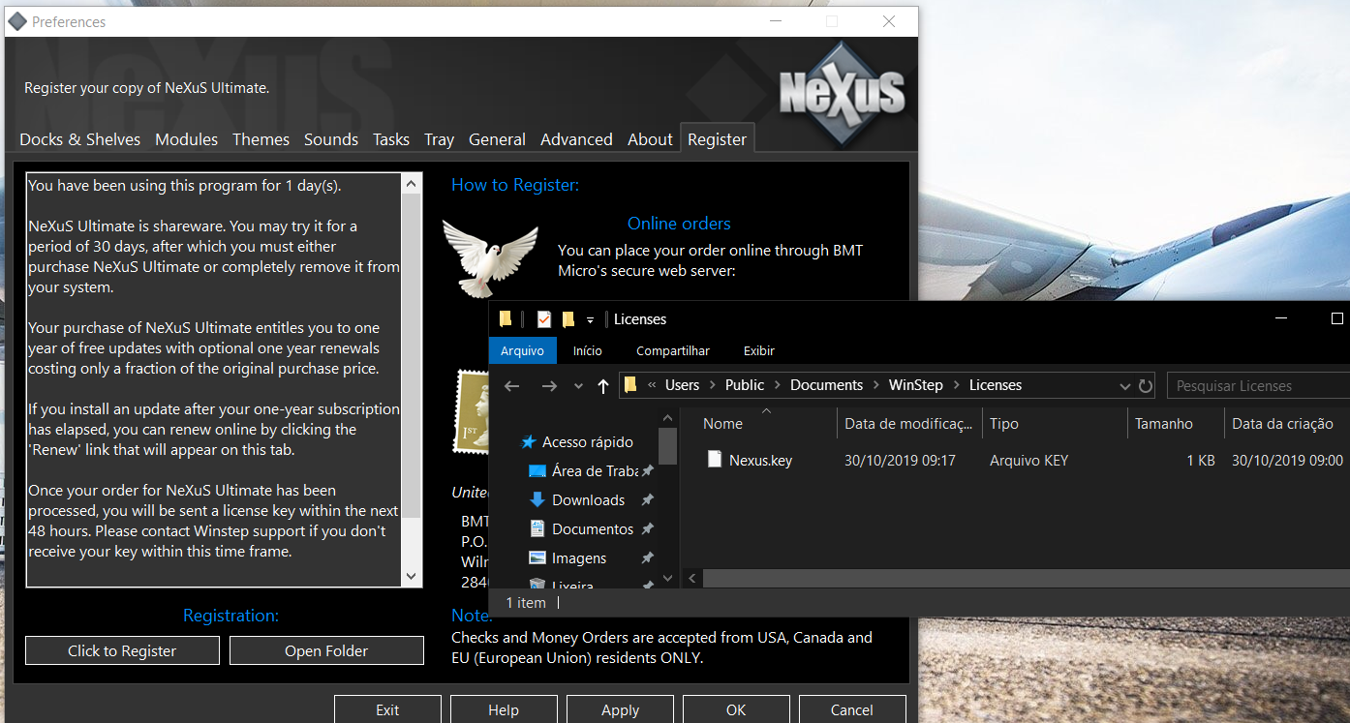Sort files by the Nome column header
1350x723 pixels.
(x=722, y=424)
